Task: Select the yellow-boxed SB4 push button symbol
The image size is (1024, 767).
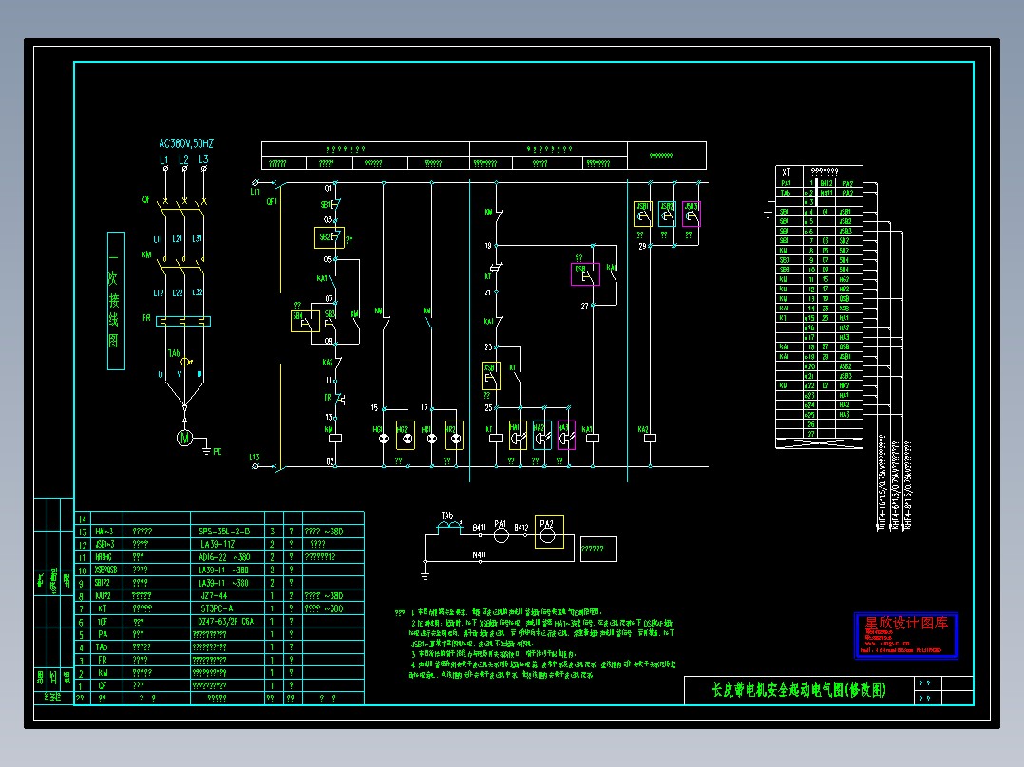Action: coord(305,321)
